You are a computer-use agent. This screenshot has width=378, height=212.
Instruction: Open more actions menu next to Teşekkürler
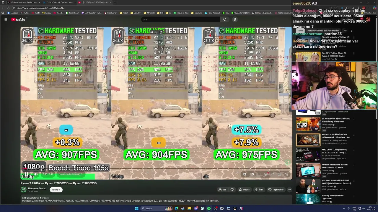[289, 190]
